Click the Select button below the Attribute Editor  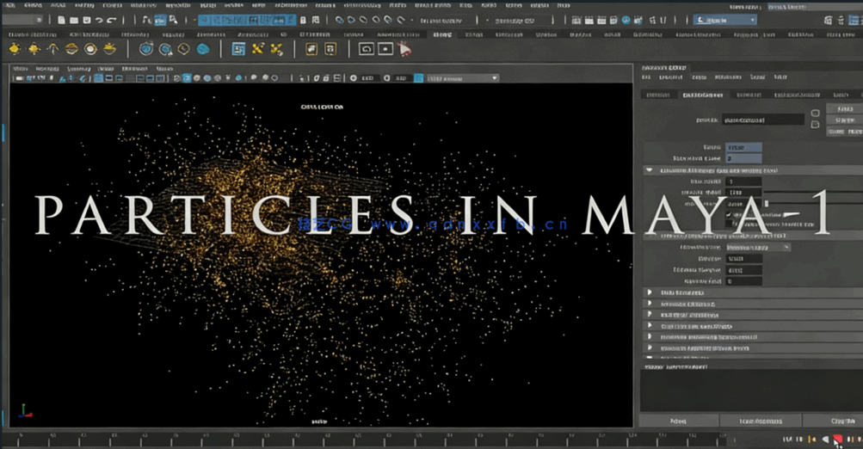point(677,421)
